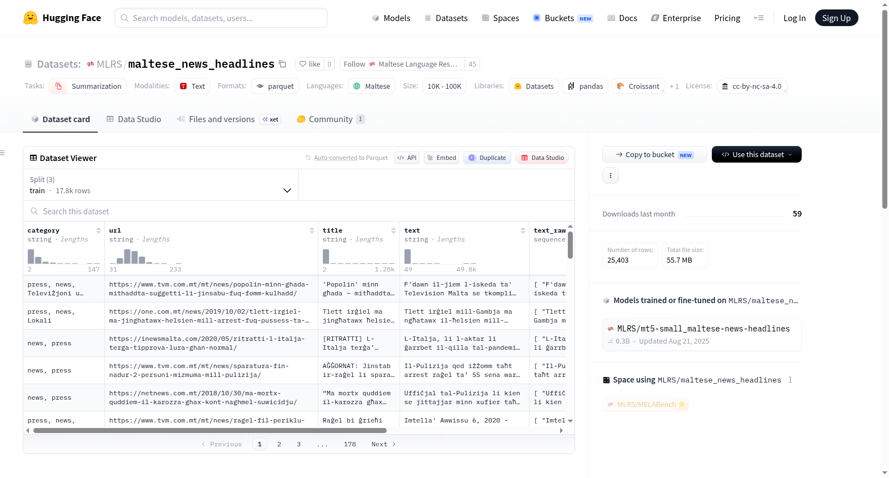Click the parquet format tag

[275, 86]
